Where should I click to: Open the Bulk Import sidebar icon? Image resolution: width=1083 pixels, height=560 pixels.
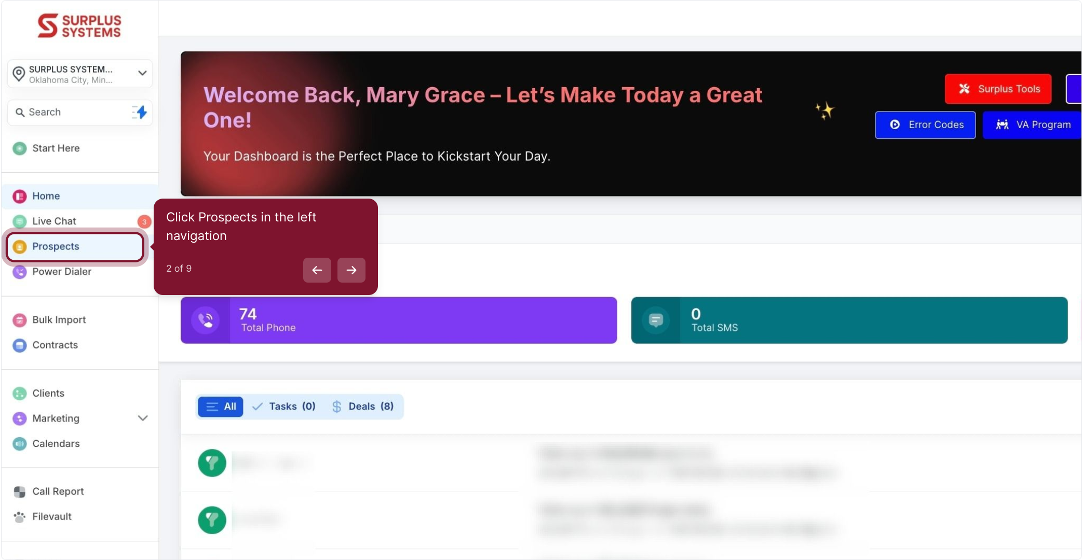(20, 320)
